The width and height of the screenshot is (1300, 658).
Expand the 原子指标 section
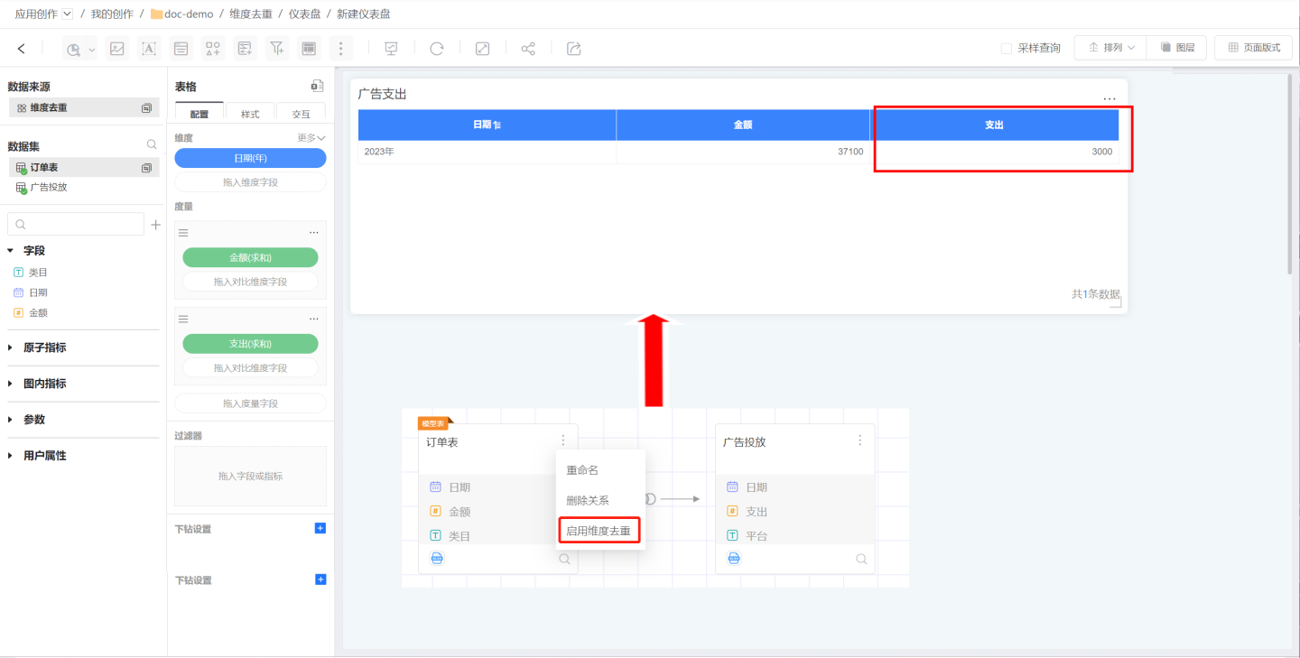(11, 348)
